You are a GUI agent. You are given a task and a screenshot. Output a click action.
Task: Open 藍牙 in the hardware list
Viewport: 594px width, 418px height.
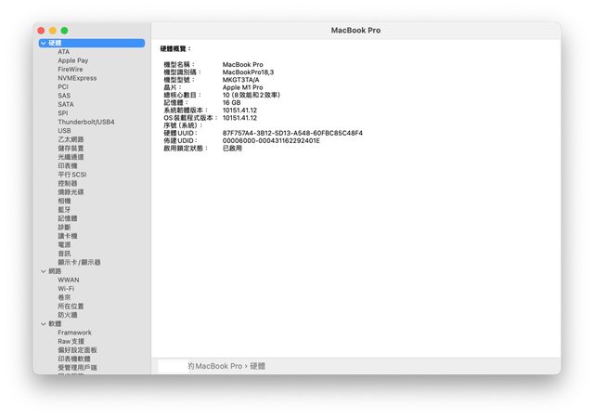pos(64,210)
